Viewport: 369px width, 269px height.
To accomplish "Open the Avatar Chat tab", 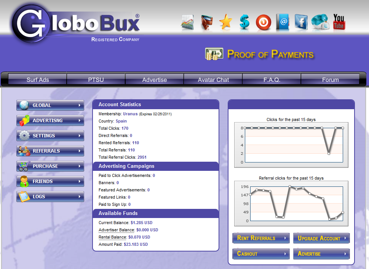I will 213,80.
